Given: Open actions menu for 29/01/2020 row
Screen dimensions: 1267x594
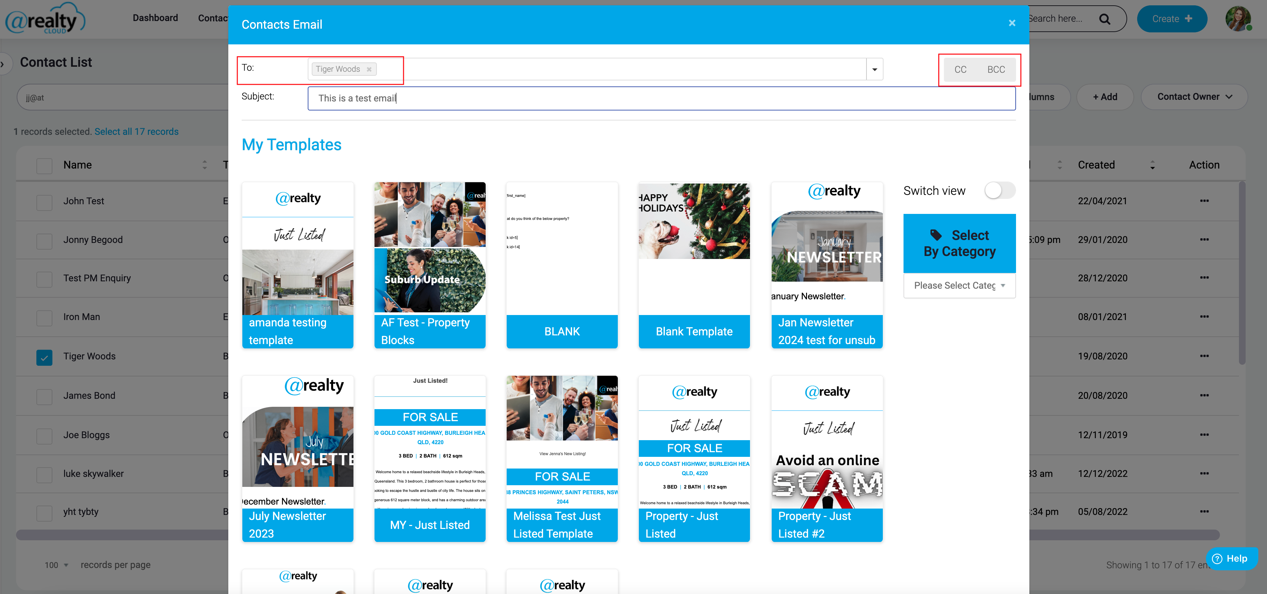Looking at the screenshot, I should (1204, 240).
